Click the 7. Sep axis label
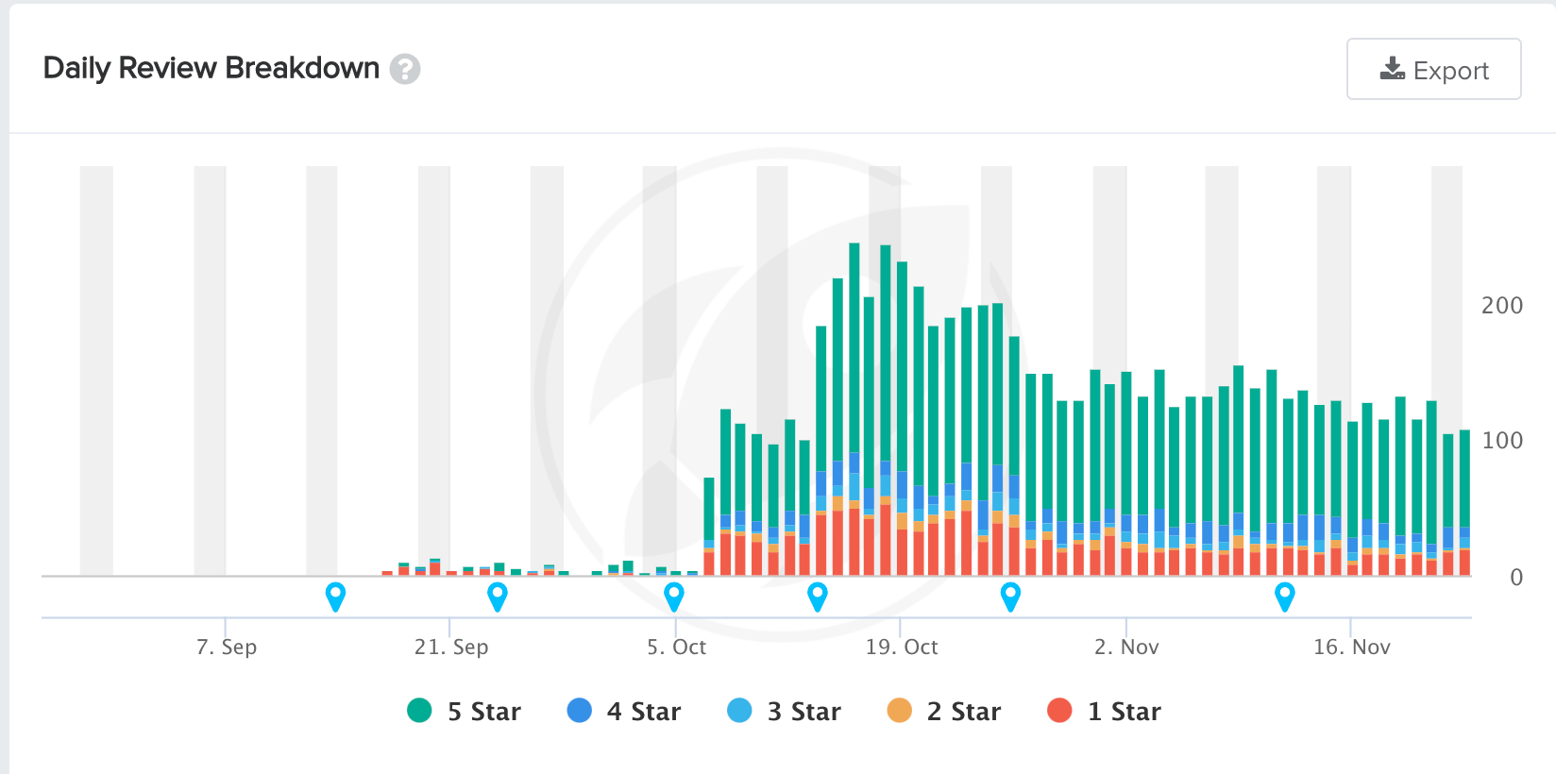 pyautogui.click(x=227, y=647)
